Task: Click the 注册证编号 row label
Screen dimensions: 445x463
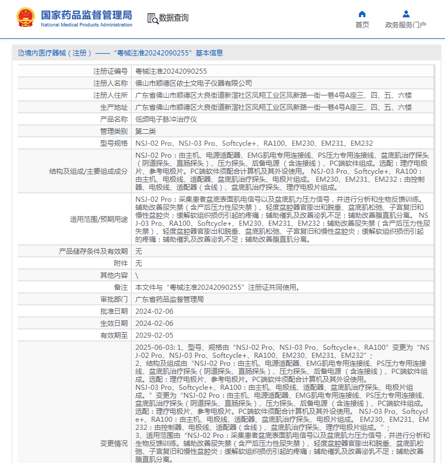Action: tap(110, 71)
